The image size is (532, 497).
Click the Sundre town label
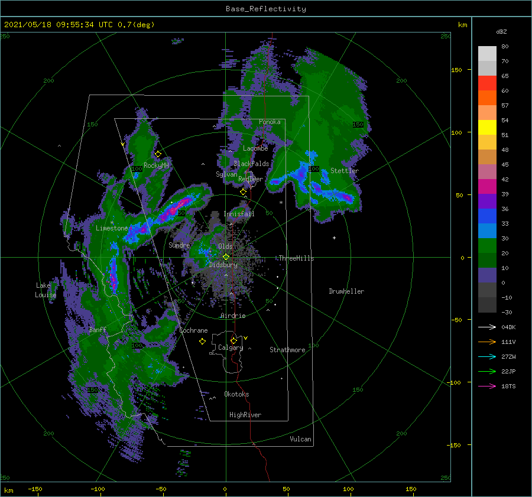click(x=180, y=245)
